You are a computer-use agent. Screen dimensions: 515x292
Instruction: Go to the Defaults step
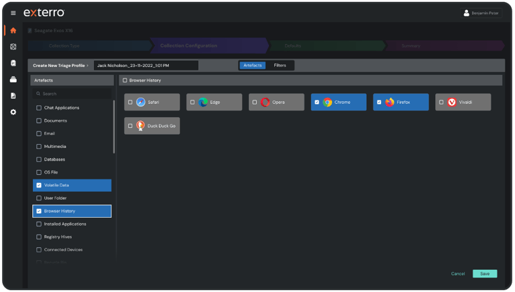tap(327, 46)
